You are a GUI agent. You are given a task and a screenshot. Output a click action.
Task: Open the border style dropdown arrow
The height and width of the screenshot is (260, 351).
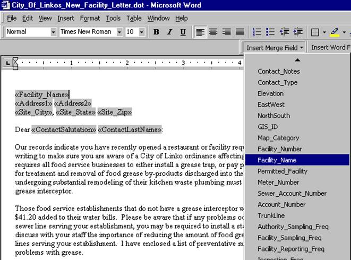click(324, 32)
